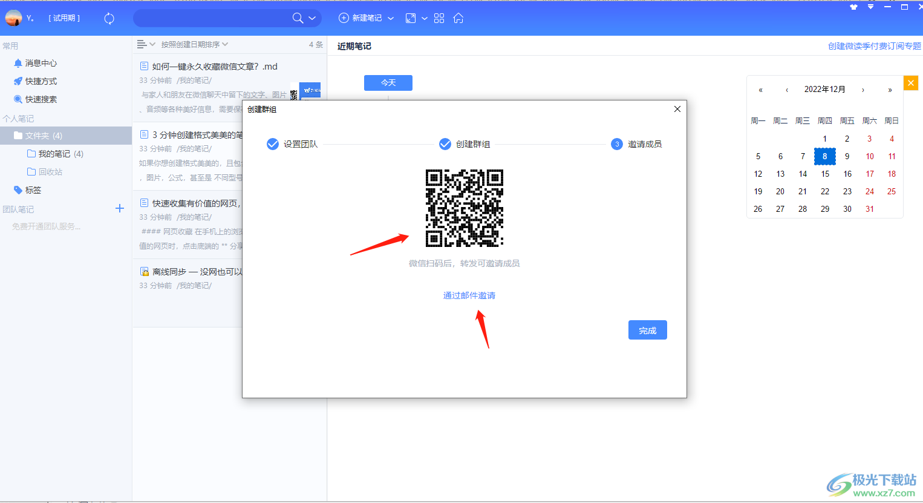Click 创建微读季付费订阅专题 link
This screenshot has width=923, height=503.
point(875,46)
